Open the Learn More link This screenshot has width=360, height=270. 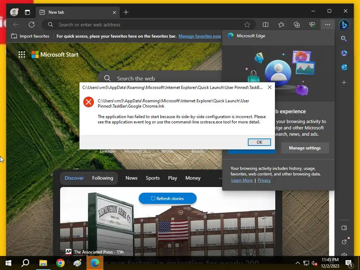pyautogui.click(x=242, y=180)
